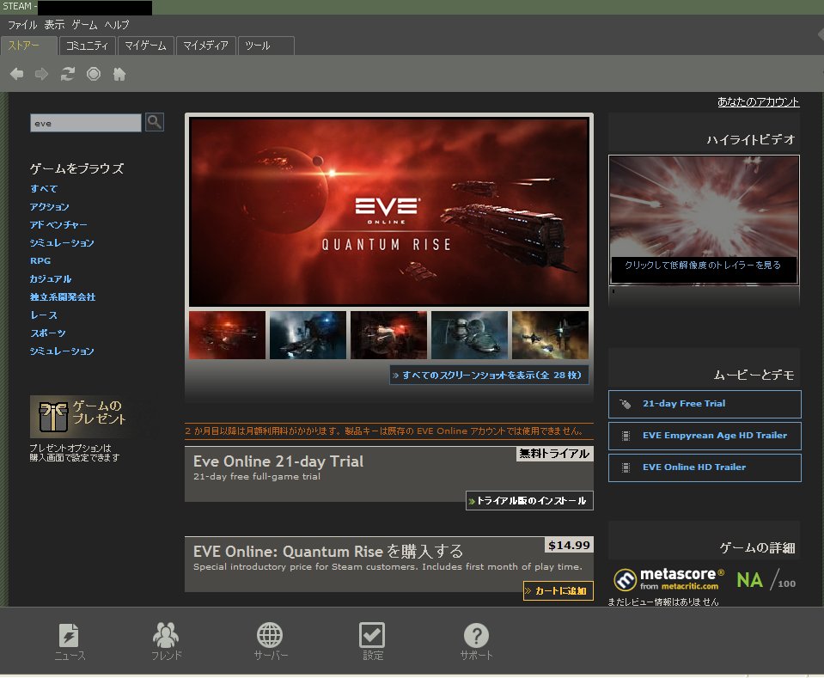The image size is (824, 678).
Task: Reload the store page
Action: [x=67, y=75]
